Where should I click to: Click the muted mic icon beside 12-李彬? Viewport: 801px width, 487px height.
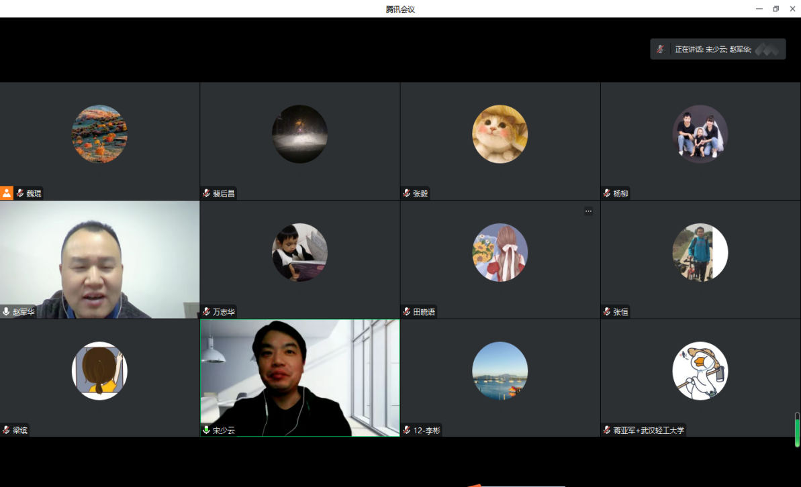coord(407,430)
